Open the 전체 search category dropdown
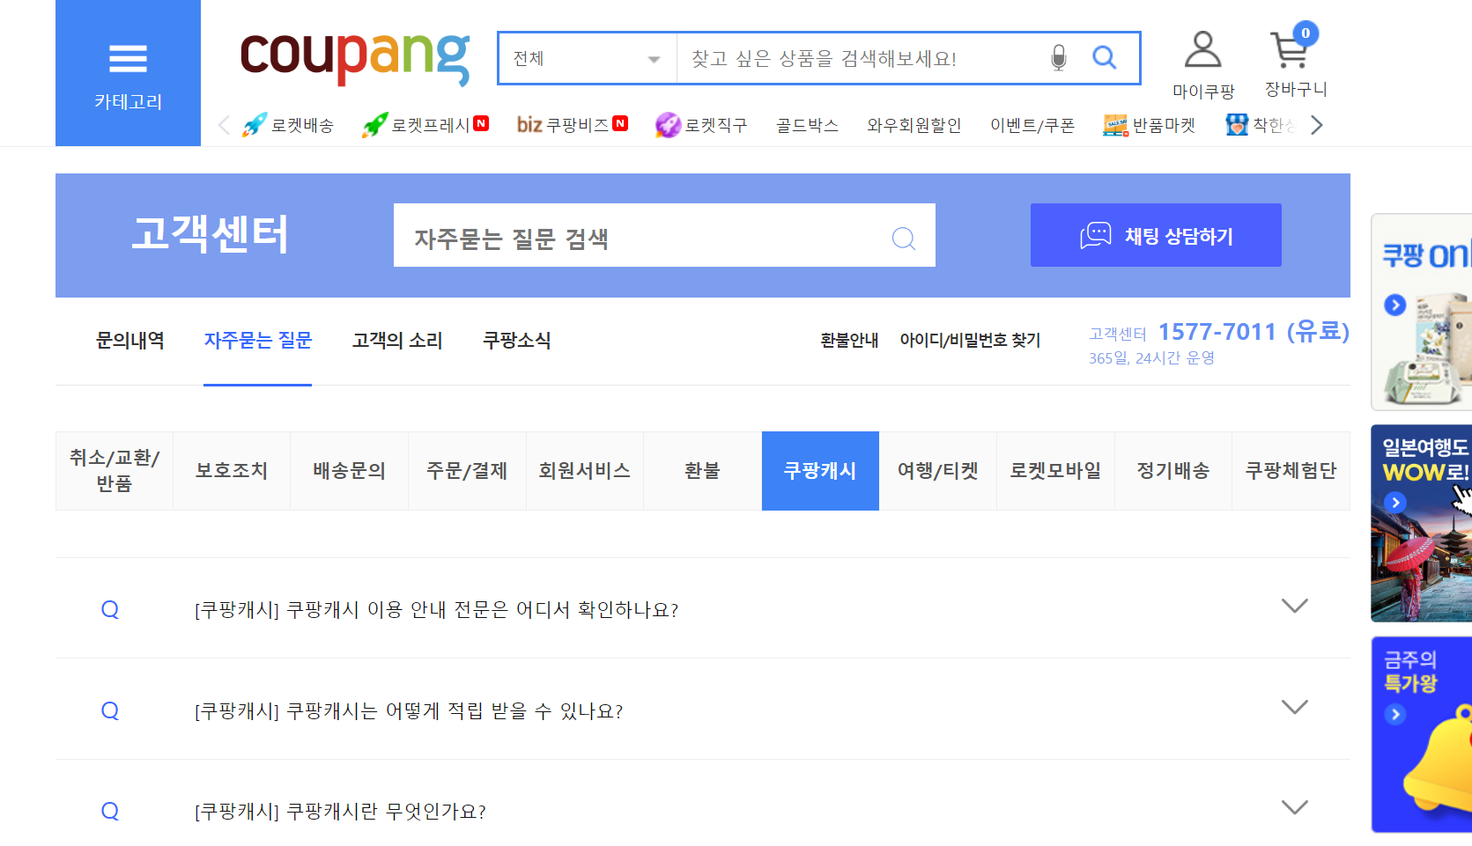 click(x=588, y=58)
